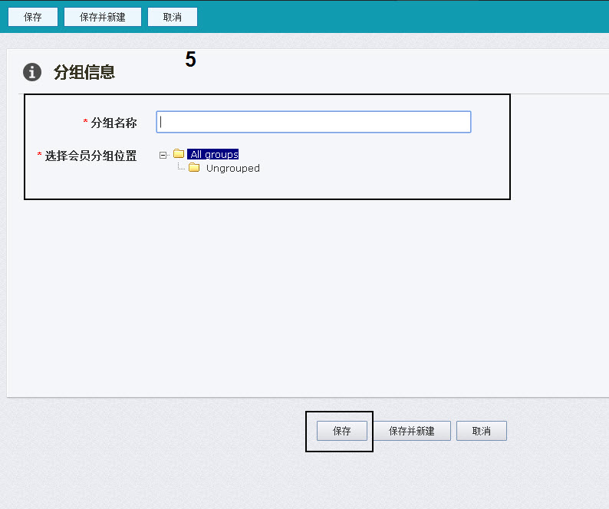The height and width of the screenshot is (509, 609).
Task: Focus the 分组名称 text input field
Action: point(313,122)
